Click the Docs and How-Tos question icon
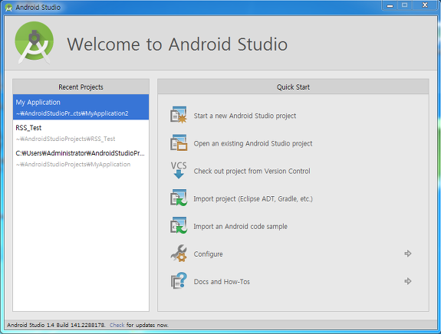 point(179,280)
